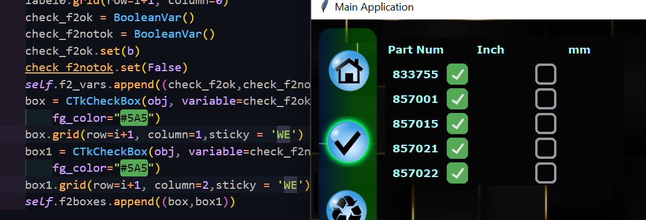
Task: Click the mm column header
Action: click(579, 50)
